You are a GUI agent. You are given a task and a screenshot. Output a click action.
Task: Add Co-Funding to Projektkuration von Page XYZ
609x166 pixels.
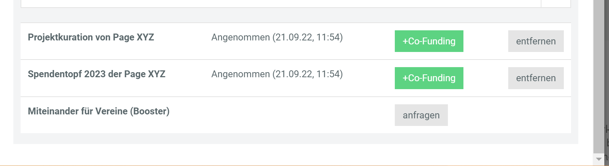pyautogui.click(x=429, y=41)
